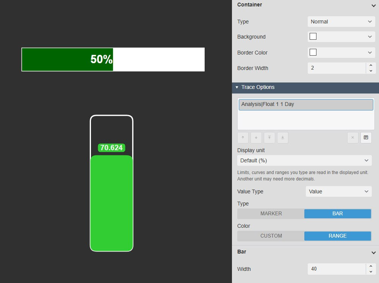The image size is (379, 283).
Task: Open the Border Color dropdown
Action: [x=341, y=53]
